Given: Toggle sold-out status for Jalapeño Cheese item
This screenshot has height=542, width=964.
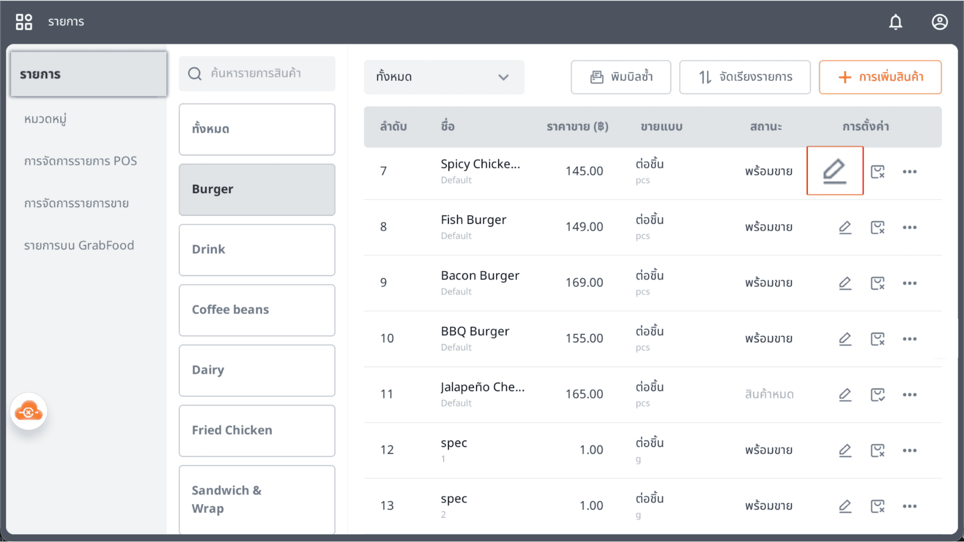Looking at the screenshot, I should click(x=878, y=394).
